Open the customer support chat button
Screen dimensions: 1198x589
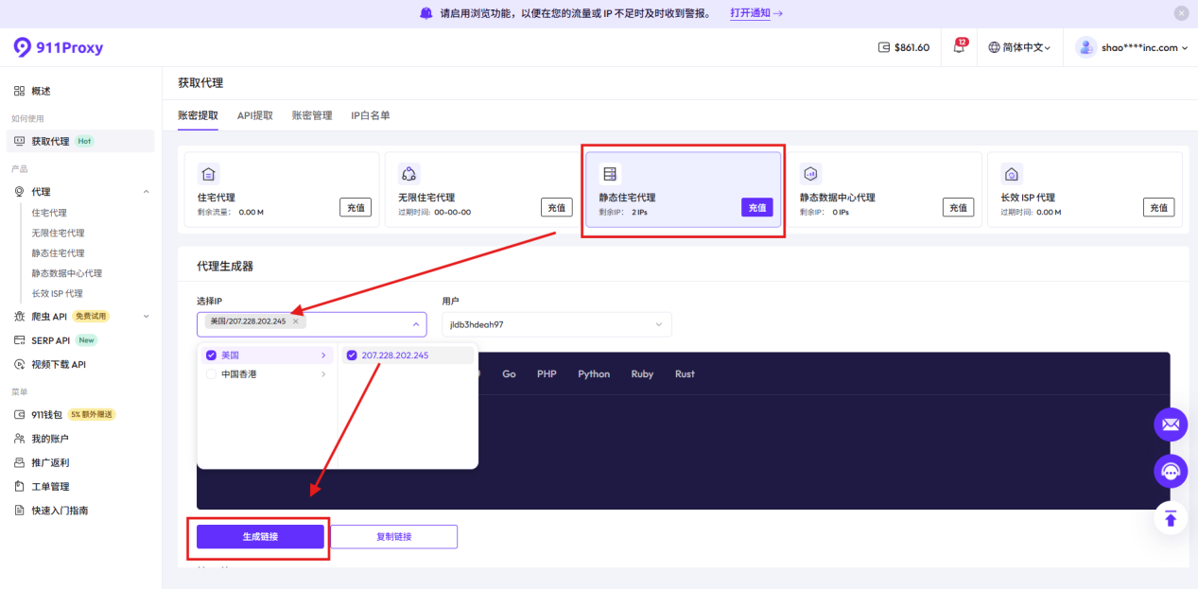tap(1170, 471)
